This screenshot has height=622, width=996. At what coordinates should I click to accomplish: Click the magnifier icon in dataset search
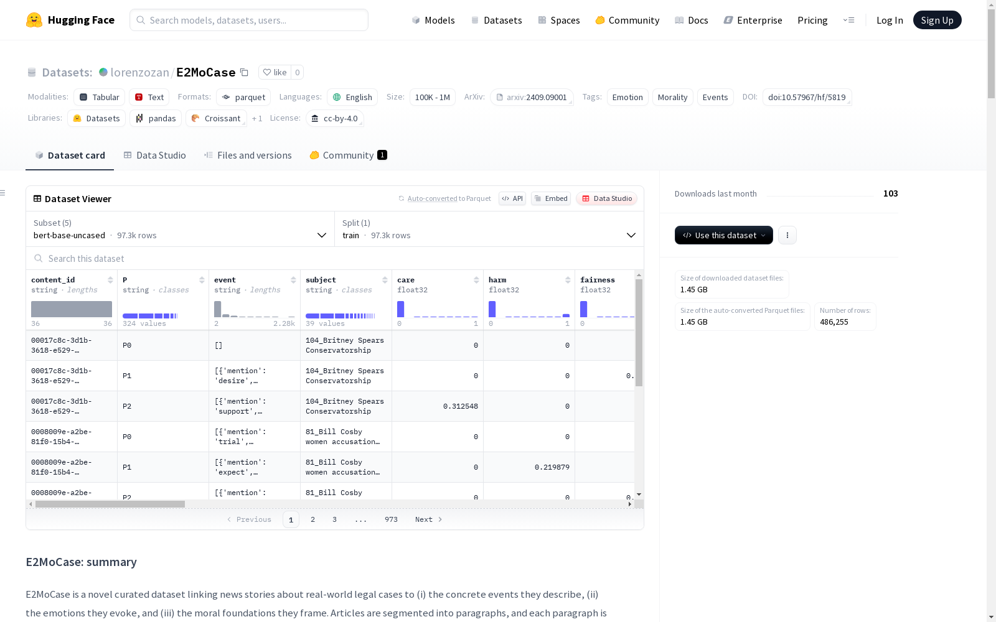coord(39,258)
